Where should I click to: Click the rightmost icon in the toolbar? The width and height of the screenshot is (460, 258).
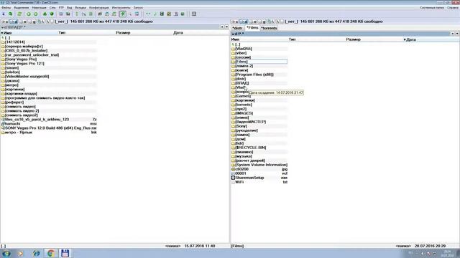coord(194,14)
